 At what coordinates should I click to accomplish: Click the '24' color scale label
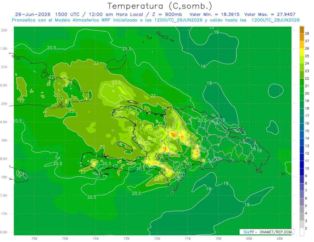(x=307, y=63)
